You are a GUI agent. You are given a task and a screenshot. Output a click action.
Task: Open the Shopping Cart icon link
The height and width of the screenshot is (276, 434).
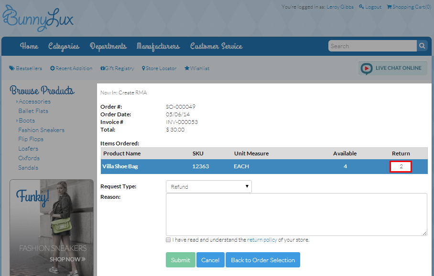tap(389, 7)
